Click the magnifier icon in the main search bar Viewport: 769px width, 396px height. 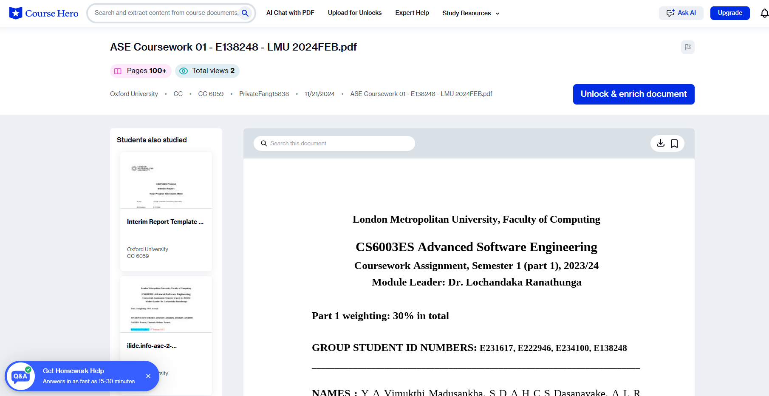(245, 13)
